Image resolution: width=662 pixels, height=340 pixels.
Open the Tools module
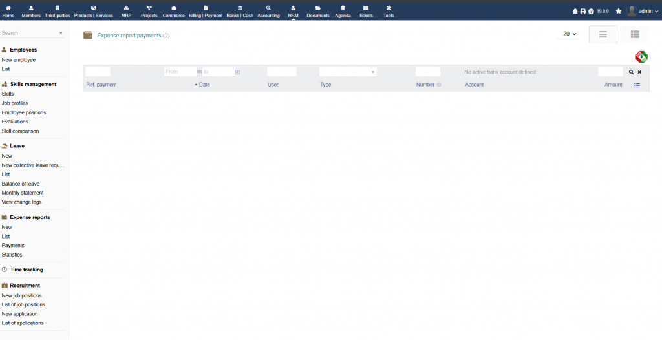389,12
